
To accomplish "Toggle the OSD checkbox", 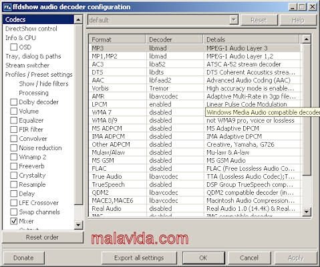I will (14, 47).
